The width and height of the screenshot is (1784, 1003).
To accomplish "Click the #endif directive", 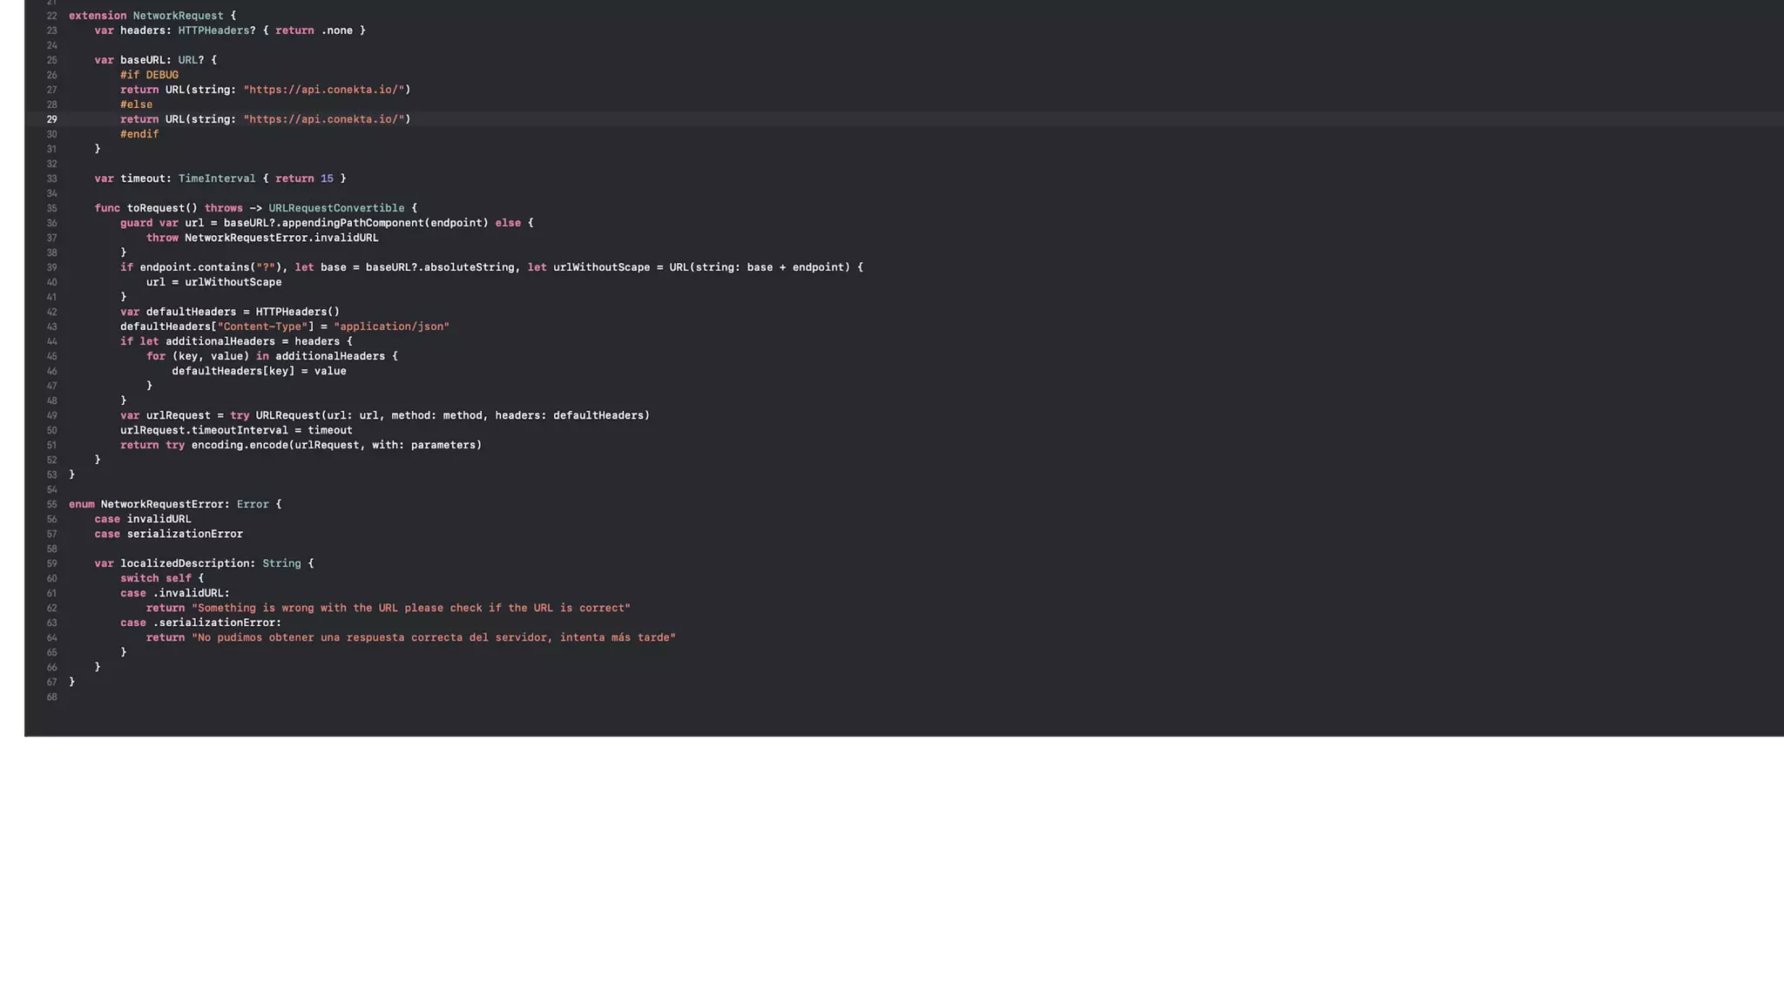I will tap(139, 134).
